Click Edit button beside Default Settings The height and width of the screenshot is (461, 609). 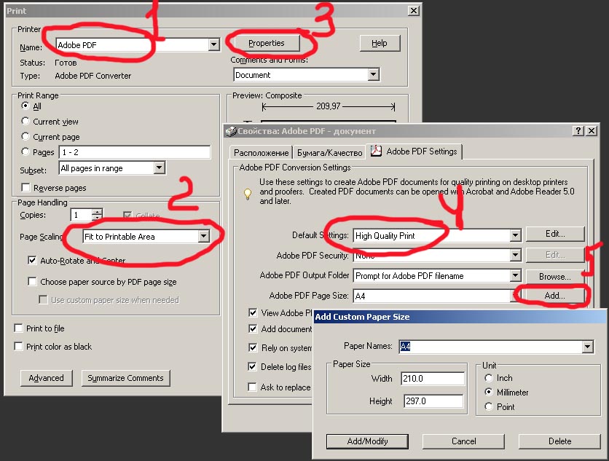555,234
